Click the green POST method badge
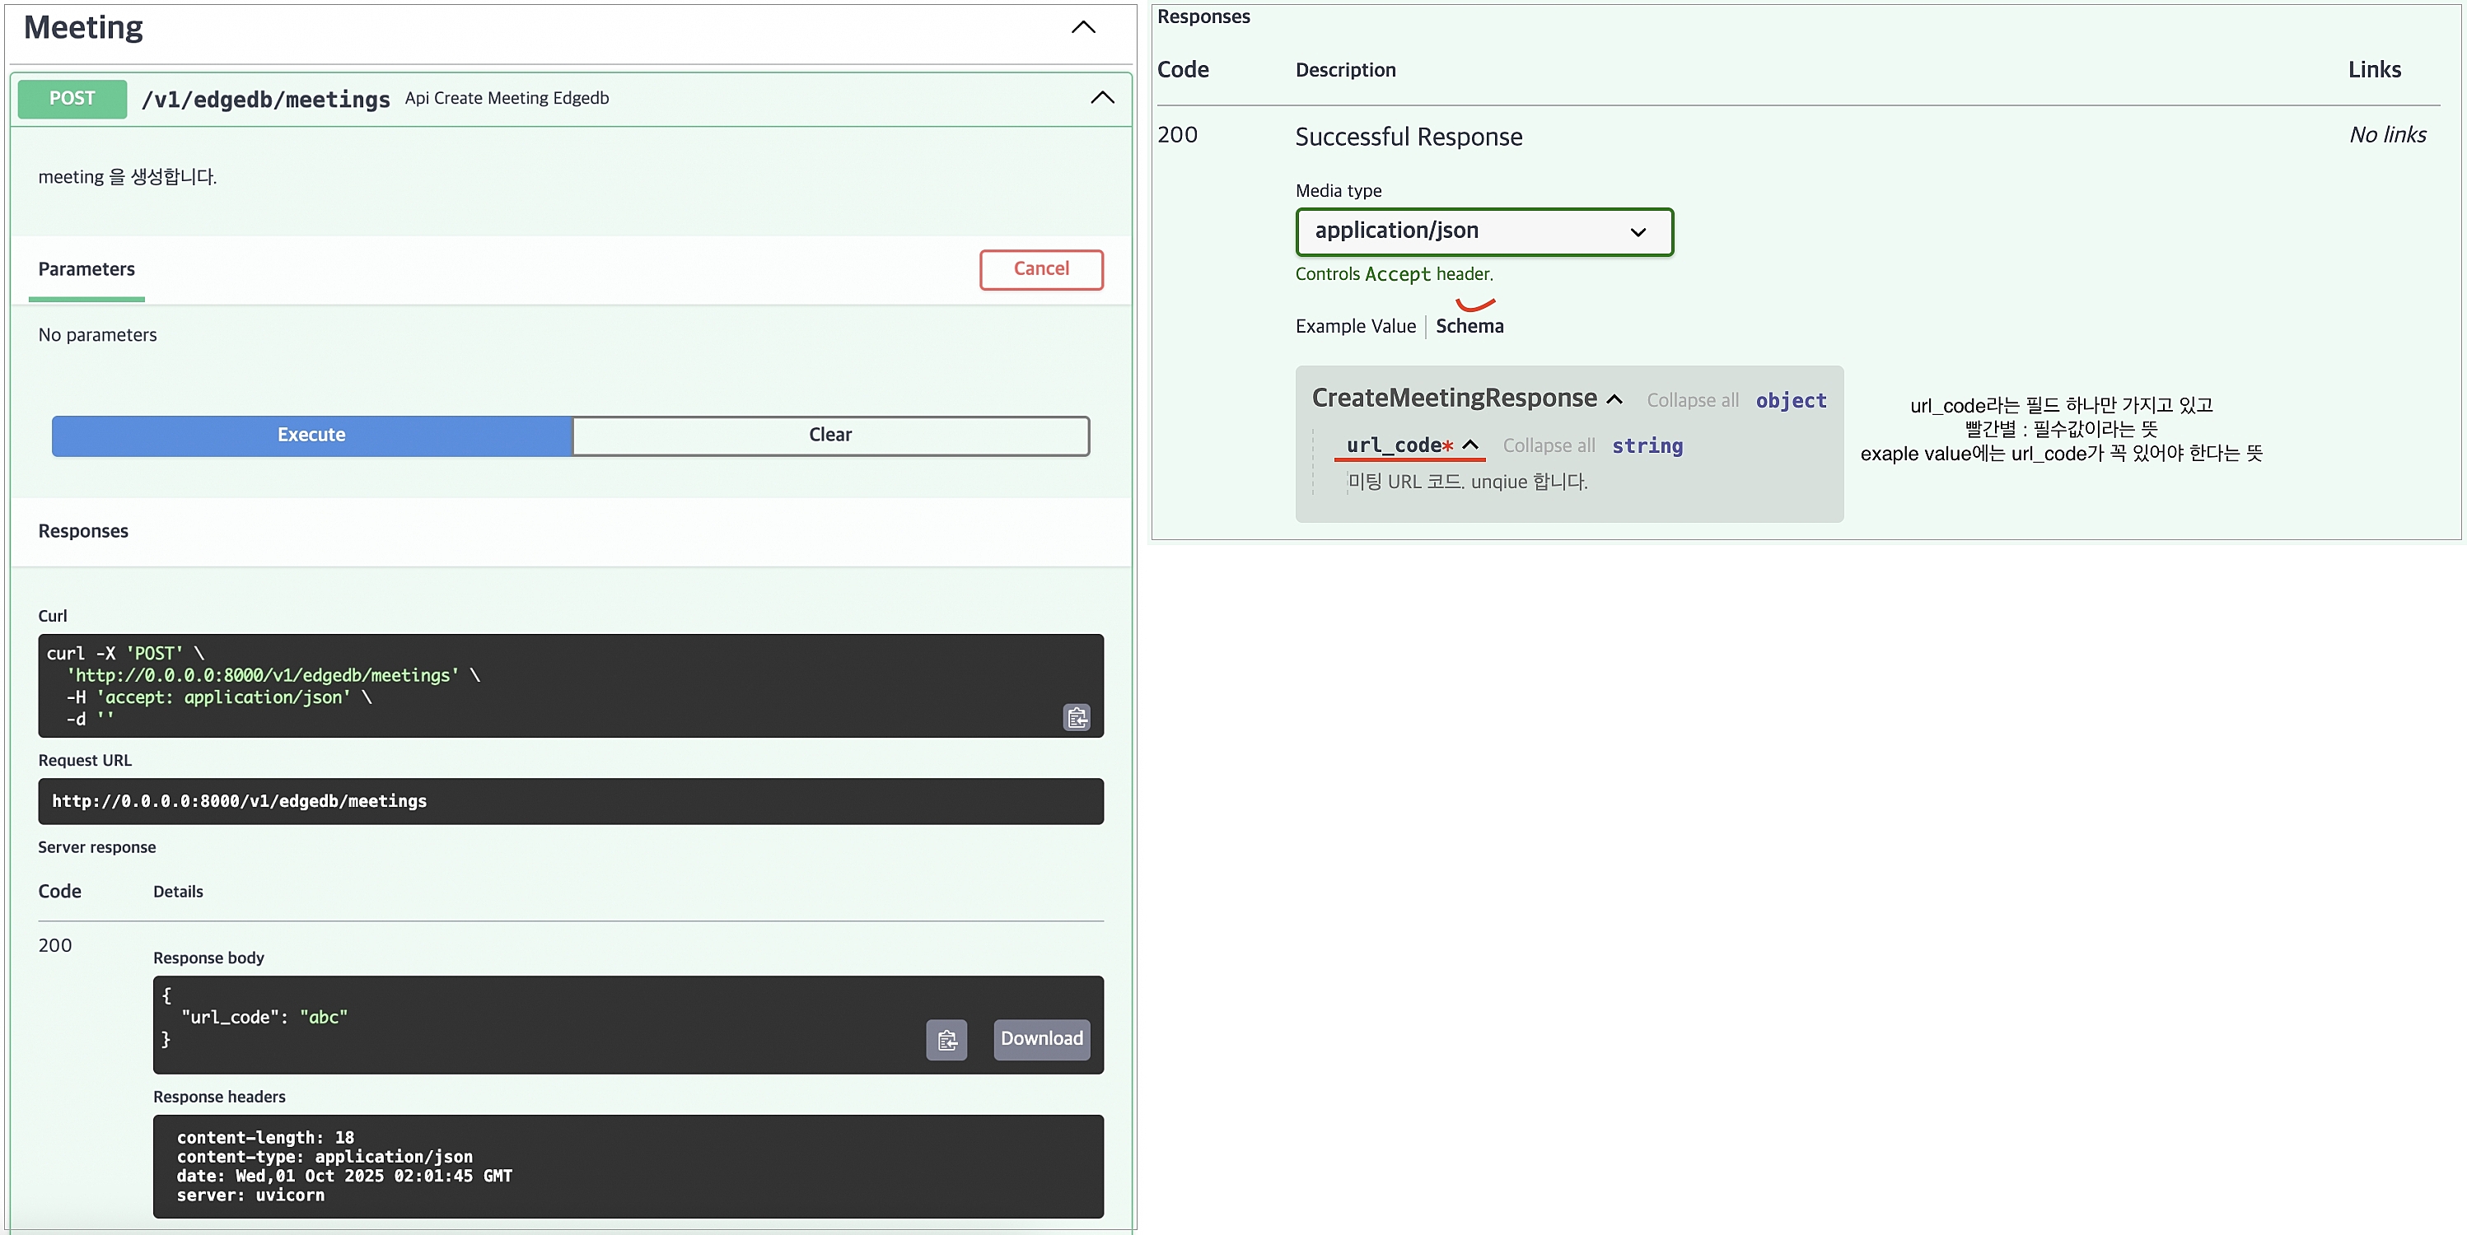 tap(72, 99)
